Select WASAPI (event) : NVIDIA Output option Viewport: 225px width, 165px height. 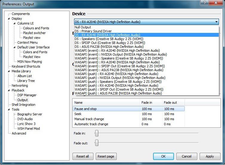tap(147, 54)
